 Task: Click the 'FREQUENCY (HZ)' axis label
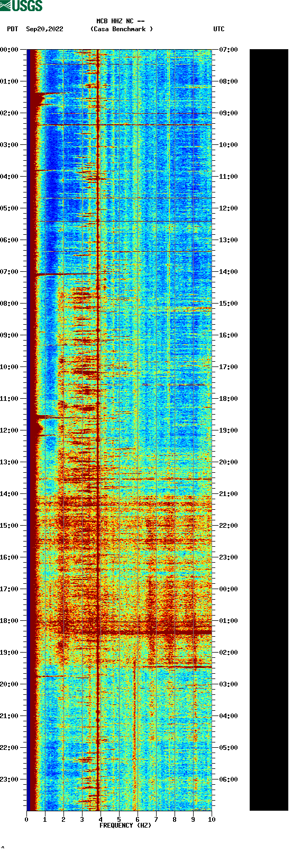pyautogui.click(x=125, y=826)
